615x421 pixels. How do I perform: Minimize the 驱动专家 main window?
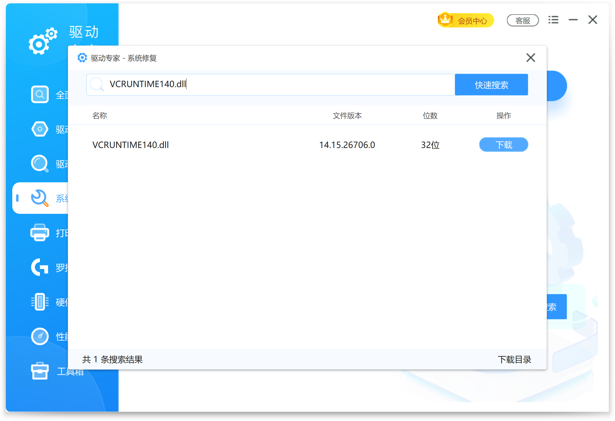coord(573,20)
